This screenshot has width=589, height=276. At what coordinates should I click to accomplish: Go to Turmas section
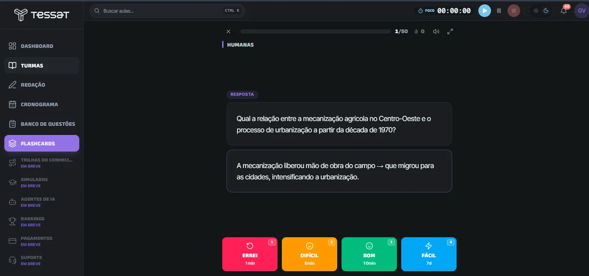[42, 65]
